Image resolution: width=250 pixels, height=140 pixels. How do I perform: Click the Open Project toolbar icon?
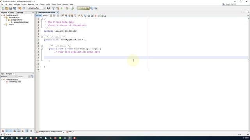pos(11,8)
